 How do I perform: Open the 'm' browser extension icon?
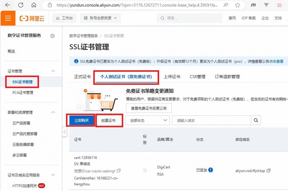tap(253, 5)
